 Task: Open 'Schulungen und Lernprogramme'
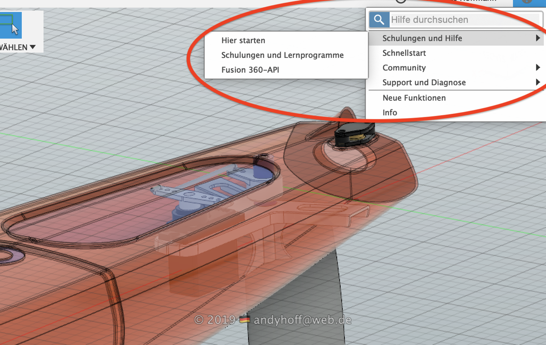pos(283,55)
